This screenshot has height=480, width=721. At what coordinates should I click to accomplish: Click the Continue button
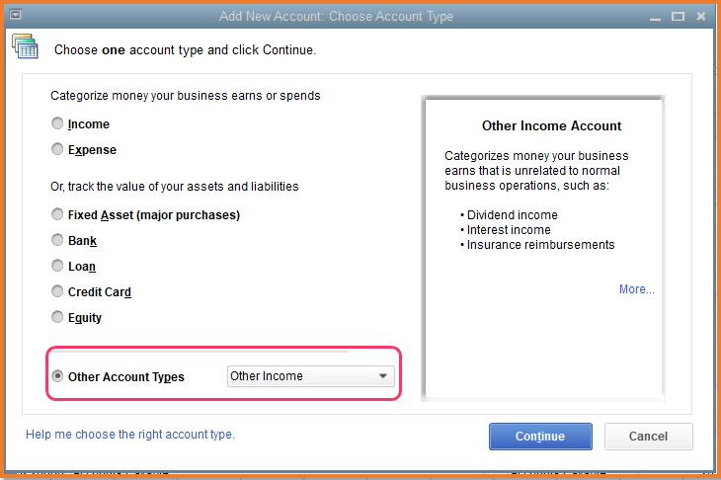click(x=540, y=437)
